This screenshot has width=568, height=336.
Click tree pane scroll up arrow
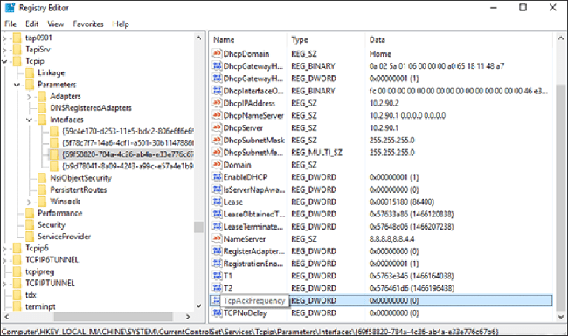198,38
